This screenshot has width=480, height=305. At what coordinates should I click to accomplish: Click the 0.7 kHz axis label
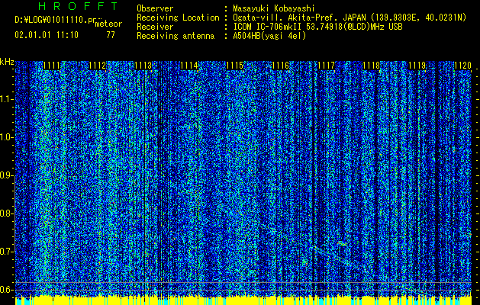tap(7, 252)
